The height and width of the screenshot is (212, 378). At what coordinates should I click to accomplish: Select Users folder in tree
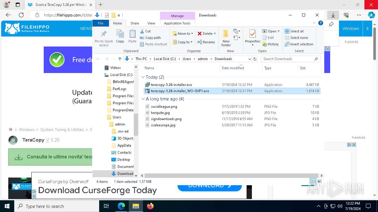(117, 117)
